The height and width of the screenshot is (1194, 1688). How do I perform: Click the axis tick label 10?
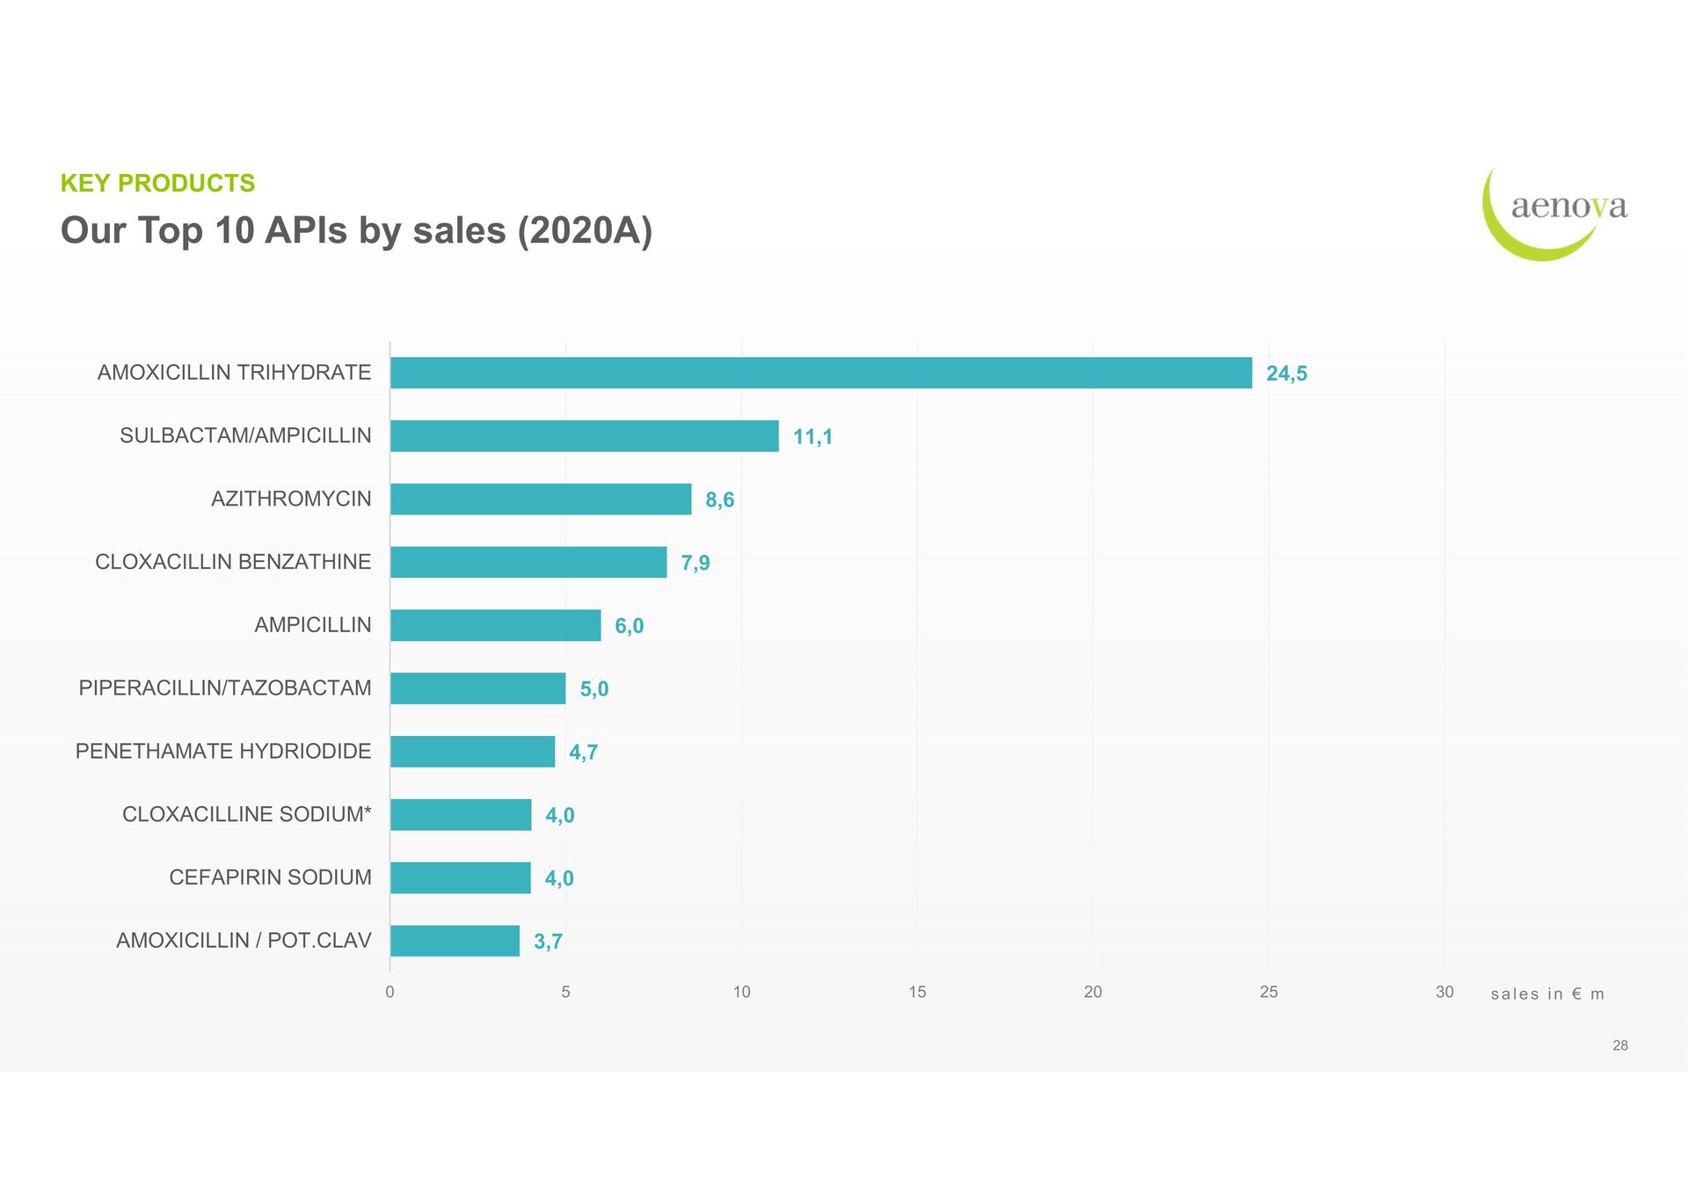(x=742, y=993)
